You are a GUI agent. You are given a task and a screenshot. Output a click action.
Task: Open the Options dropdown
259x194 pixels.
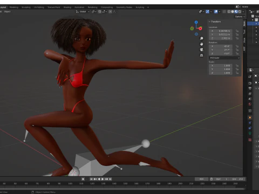[x=240, y=17]
